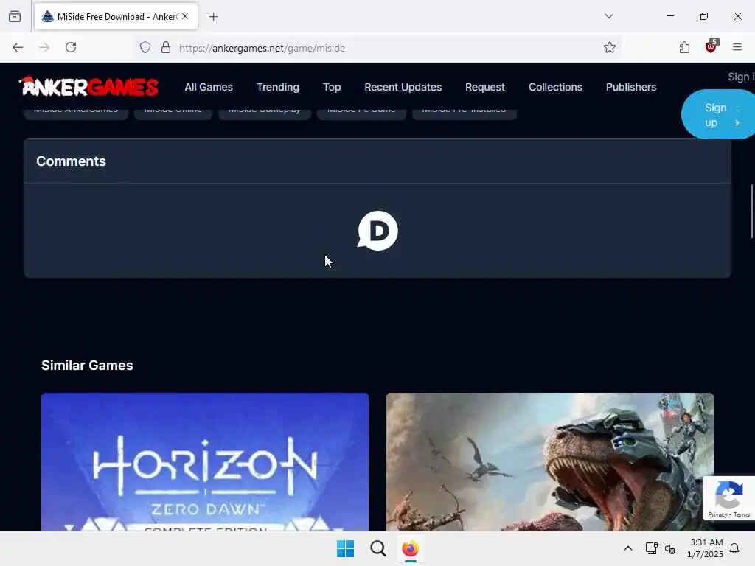Screen dimensions: 755x566
Task: Click the Disqus logo in Comments
Action: coord(377,231)
